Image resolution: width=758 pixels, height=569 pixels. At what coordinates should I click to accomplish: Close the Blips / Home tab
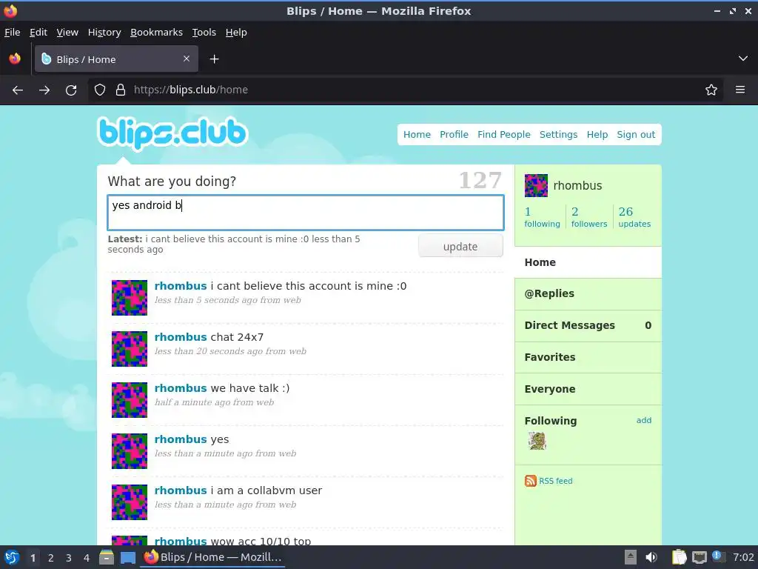coord(187,59)
